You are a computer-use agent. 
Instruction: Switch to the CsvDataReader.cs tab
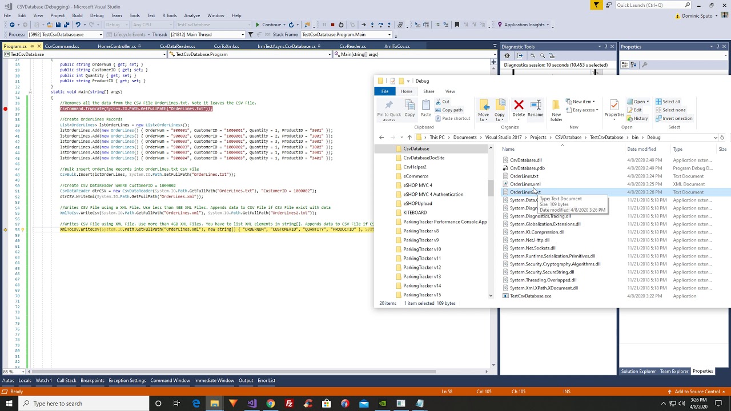click(178, 46)
